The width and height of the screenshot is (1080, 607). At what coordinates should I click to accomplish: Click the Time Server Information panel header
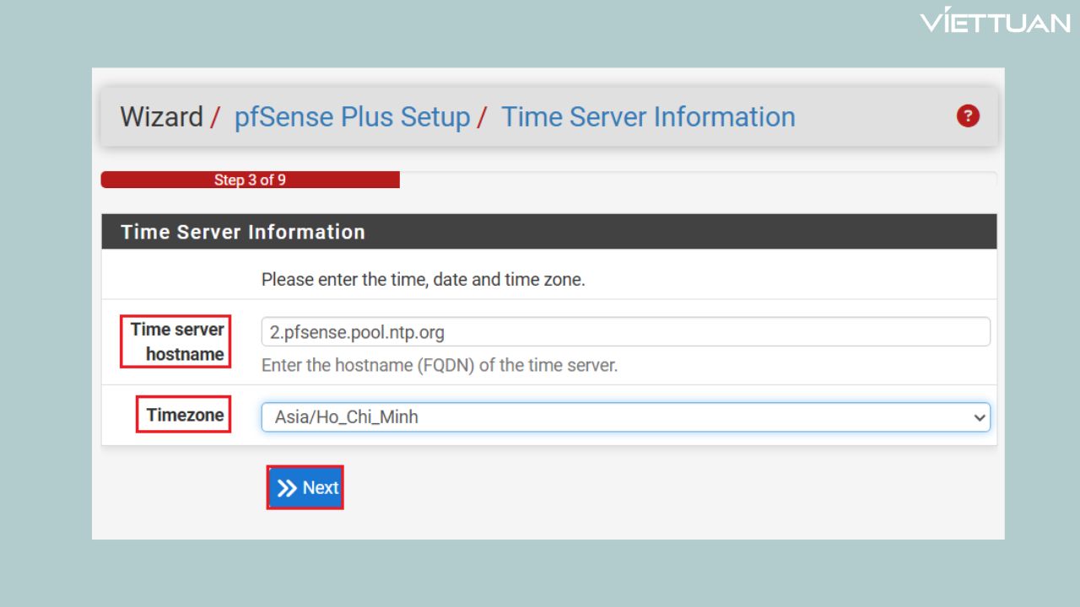pos(548,232)
